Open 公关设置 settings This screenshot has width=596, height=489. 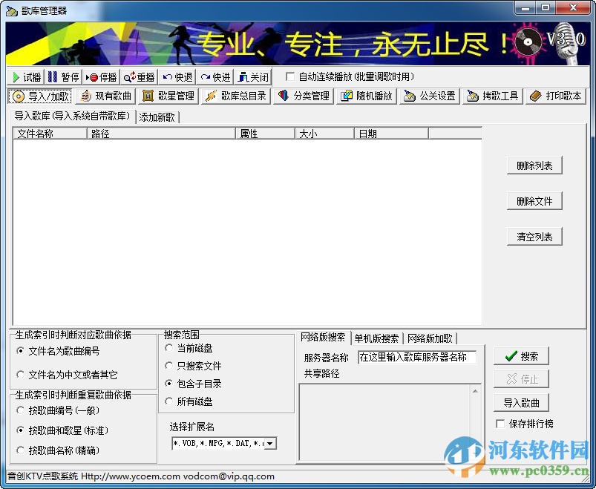(x=430, y=96)
